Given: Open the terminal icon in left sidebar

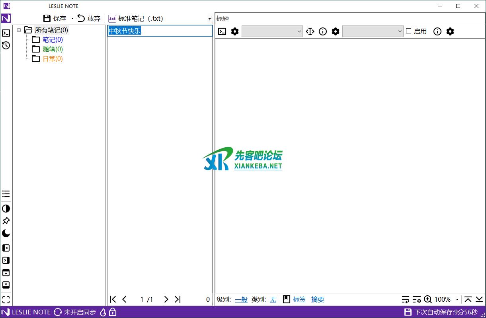Looking at the screenshot, I should tap(6, 33).
